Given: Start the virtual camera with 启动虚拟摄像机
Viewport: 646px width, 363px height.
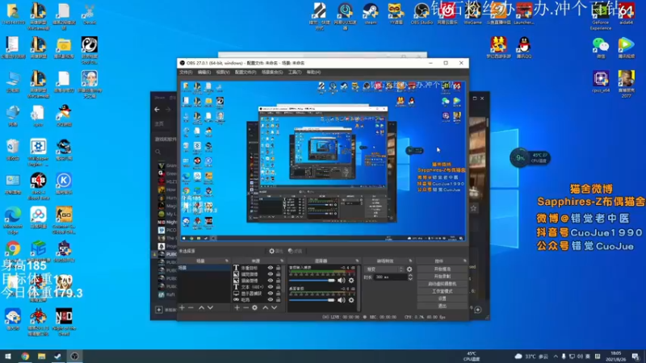Looking at the screenshot, I should point(442,284).
